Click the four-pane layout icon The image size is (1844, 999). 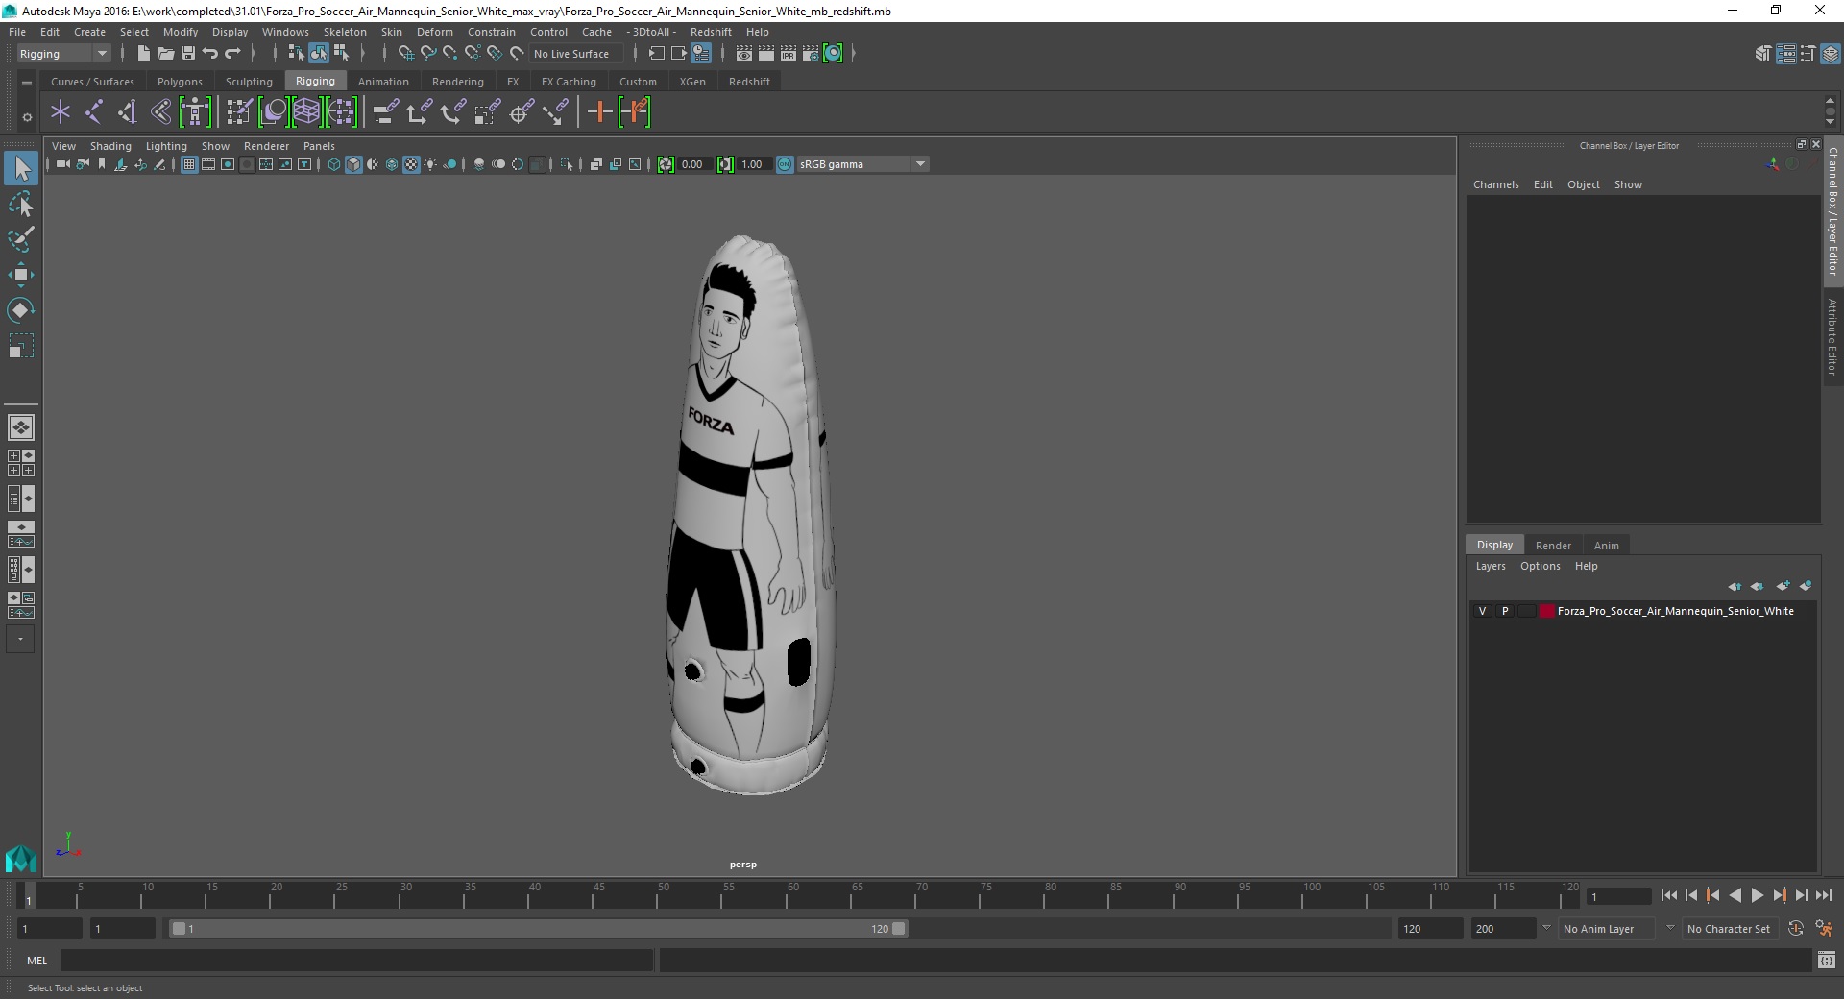coord(21,463)
